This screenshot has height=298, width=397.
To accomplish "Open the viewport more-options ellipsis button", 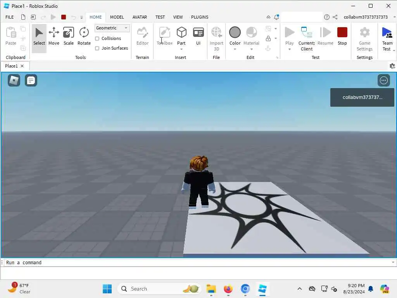I will click(x=383, y=80).
